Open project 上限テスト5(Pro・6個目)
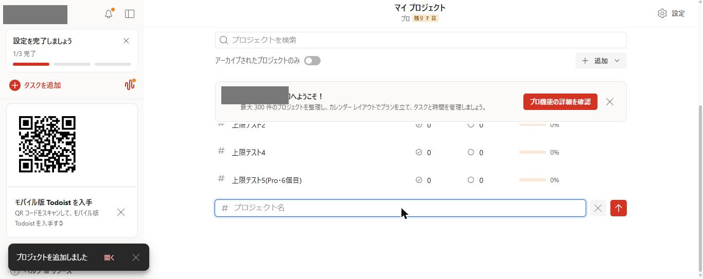Image resolution: width=703 pixels, height=279 pixels. 267,180
